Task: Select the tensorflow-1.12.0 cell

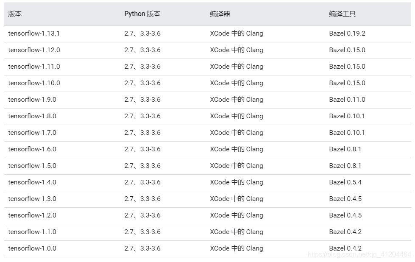Action: tap(34, 50)
